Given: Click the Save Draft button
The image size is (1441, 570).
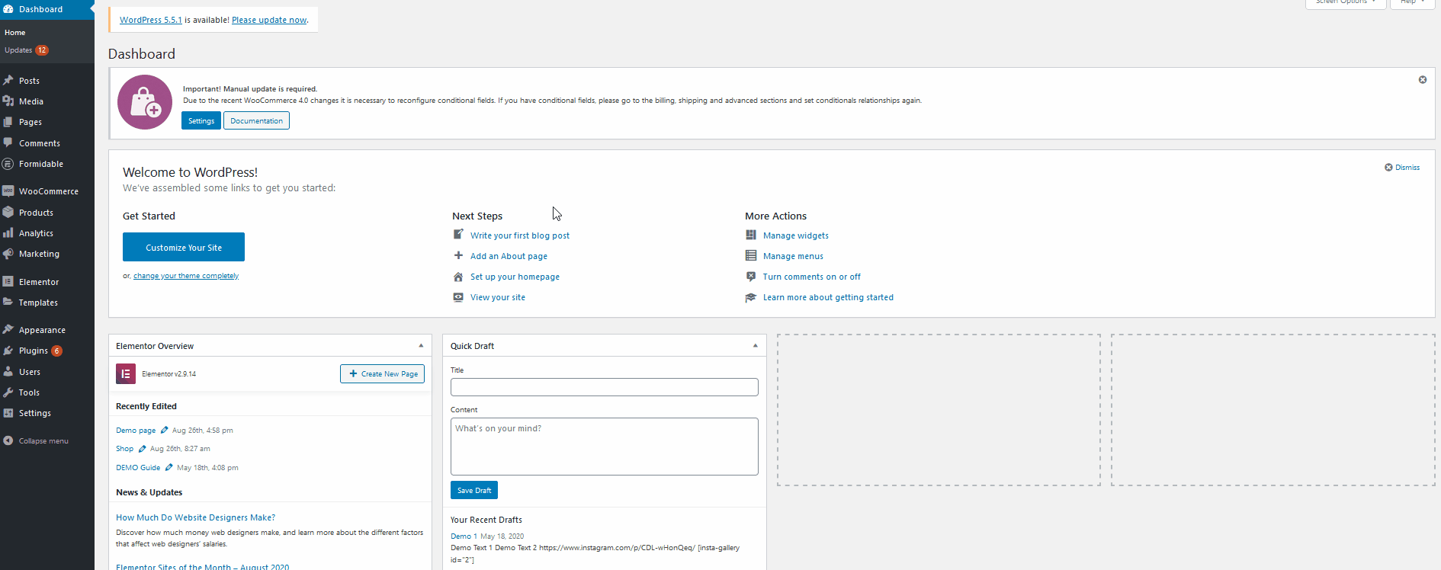Looking at the screenshot, I should (x=474, y=490).
